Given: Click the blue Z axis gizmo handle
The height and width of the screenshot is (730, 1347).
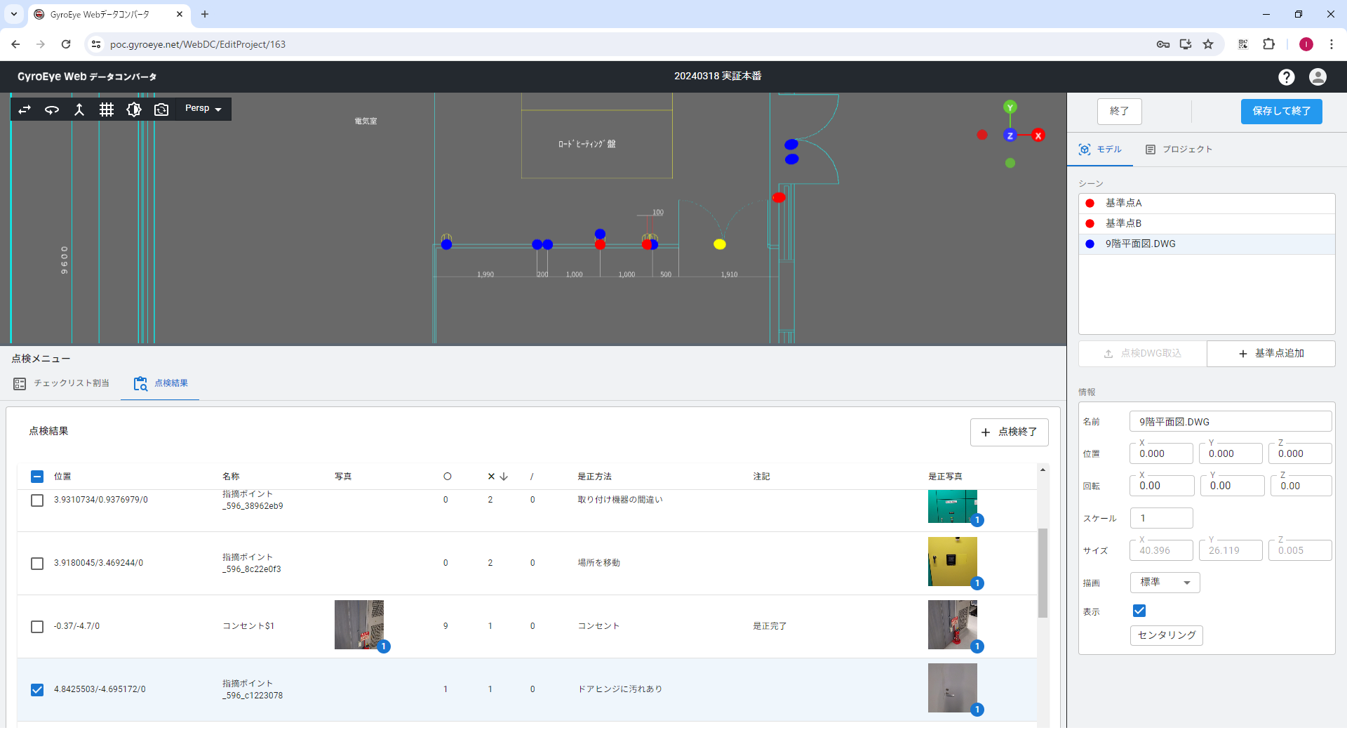Looking at the screenshot, I should coord(1010,135).
